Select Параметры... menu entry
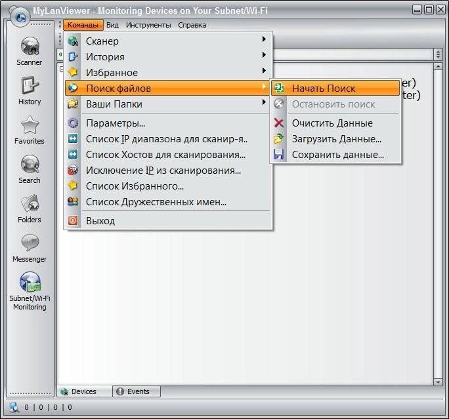The width and height of the screenshot is (449, 419). [168, 123]
